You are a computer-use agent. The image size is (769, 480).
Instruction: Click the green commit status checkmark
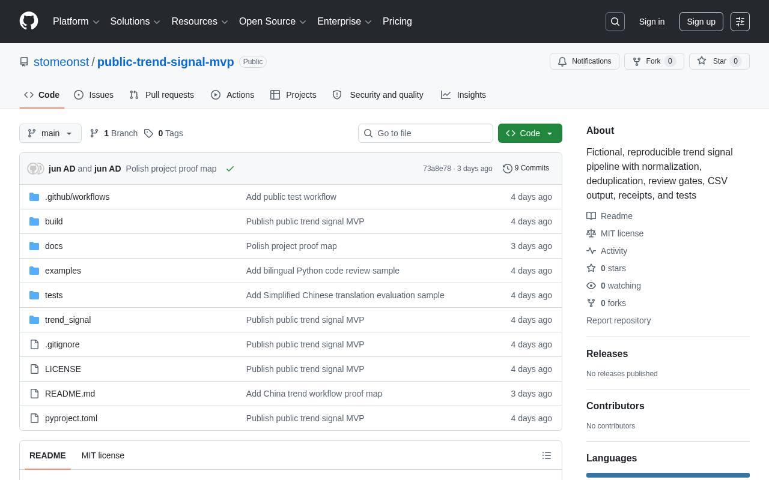[x=230, y=169]
